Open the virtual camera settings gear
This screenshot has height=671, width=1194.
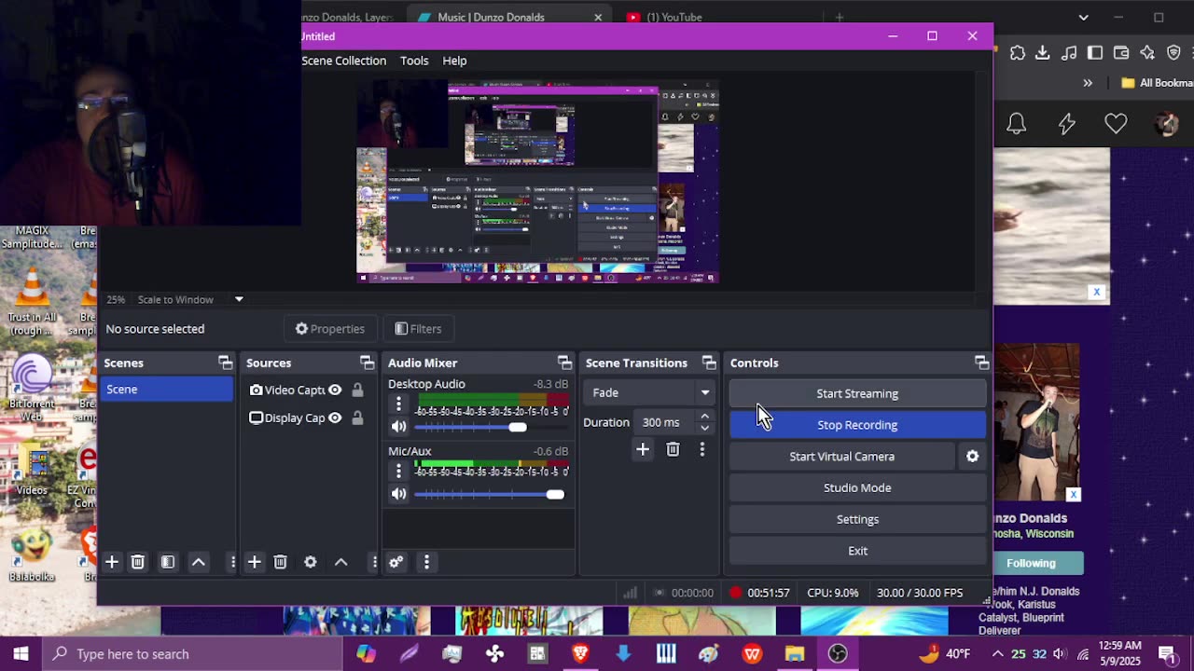pyautogui.click(x=972, y=457)
